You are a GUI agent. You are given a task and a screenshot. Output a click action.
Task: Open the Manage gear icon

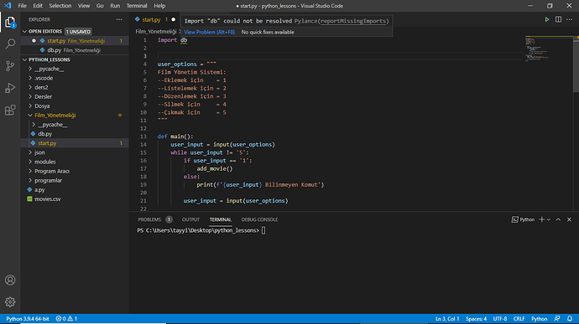pos(10,302)
